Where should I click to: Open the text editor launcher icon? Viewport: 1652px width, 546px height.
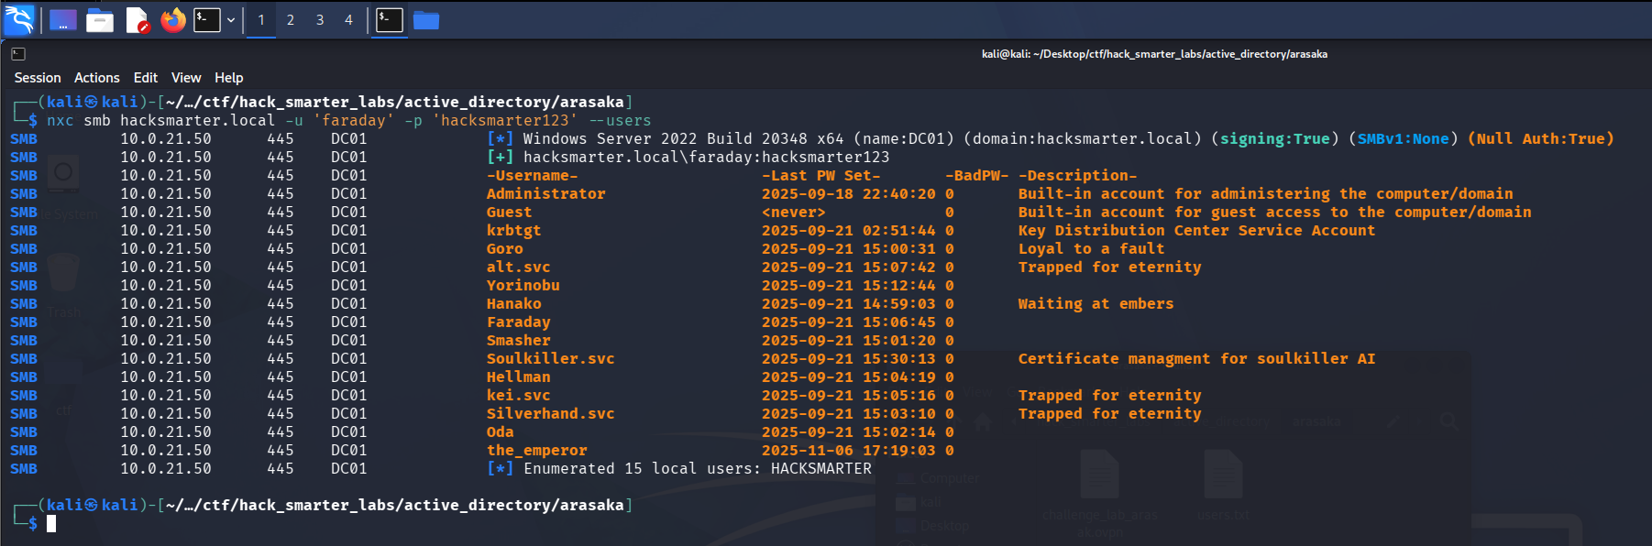pos(138,19)
